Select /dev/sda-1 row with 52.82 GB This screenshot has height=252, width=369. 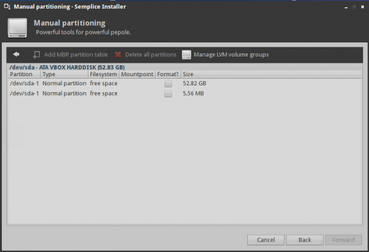pyautogui.click(x=184, y=84)
